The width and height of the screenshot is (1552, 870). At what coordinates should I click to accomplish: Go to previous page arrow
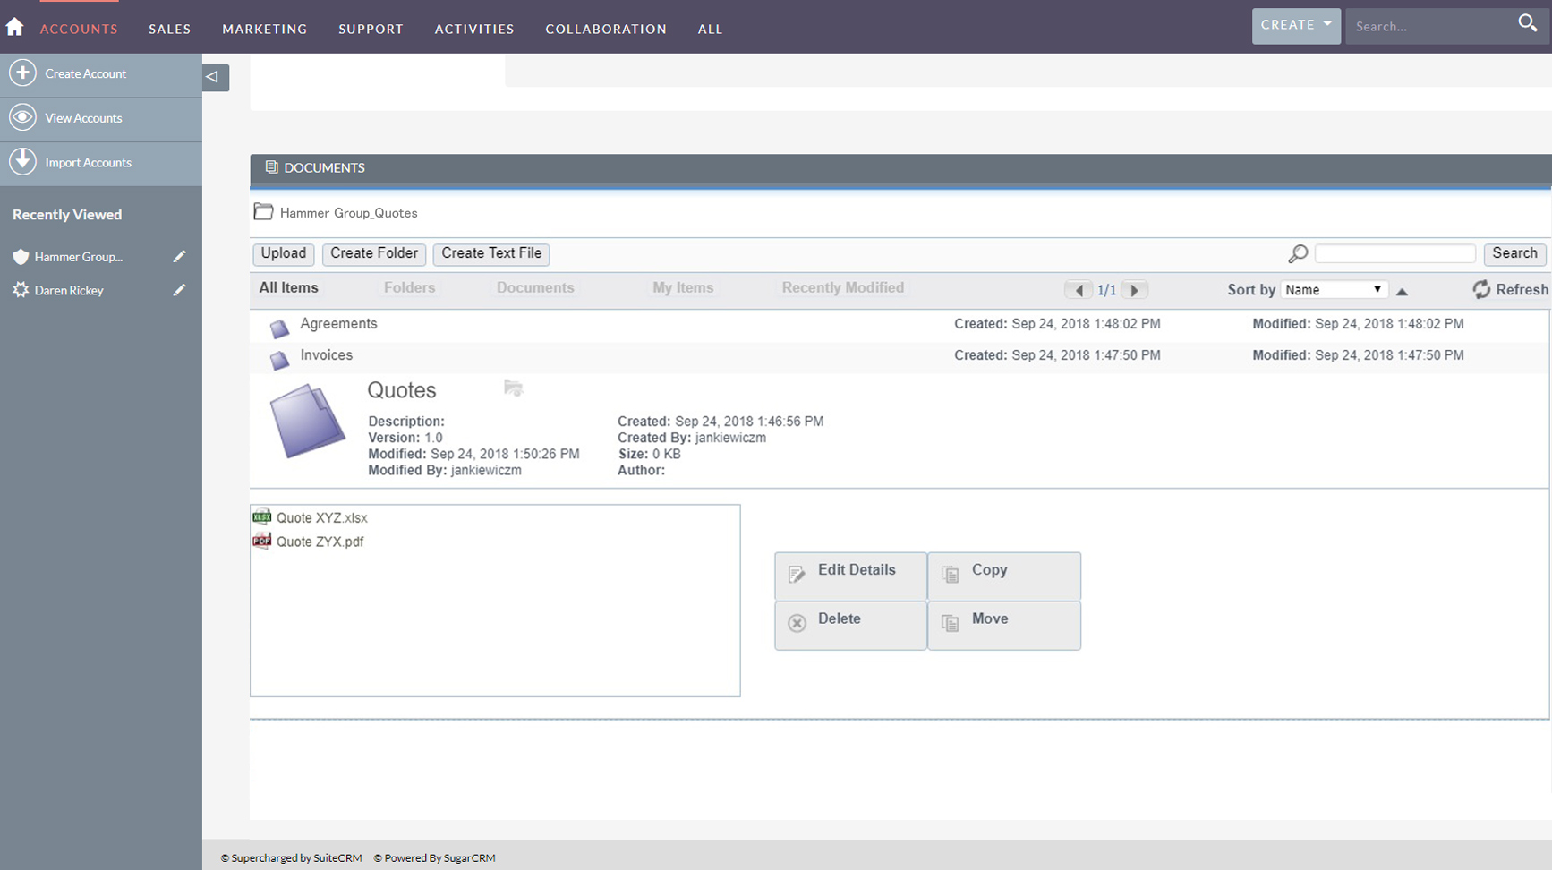[1079, 290]
